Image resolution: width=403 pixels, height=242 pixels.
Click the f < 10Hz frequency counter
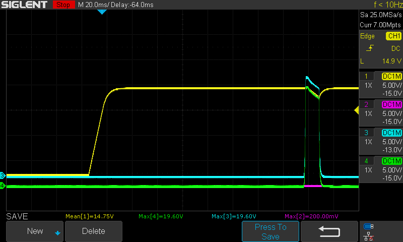388,5
